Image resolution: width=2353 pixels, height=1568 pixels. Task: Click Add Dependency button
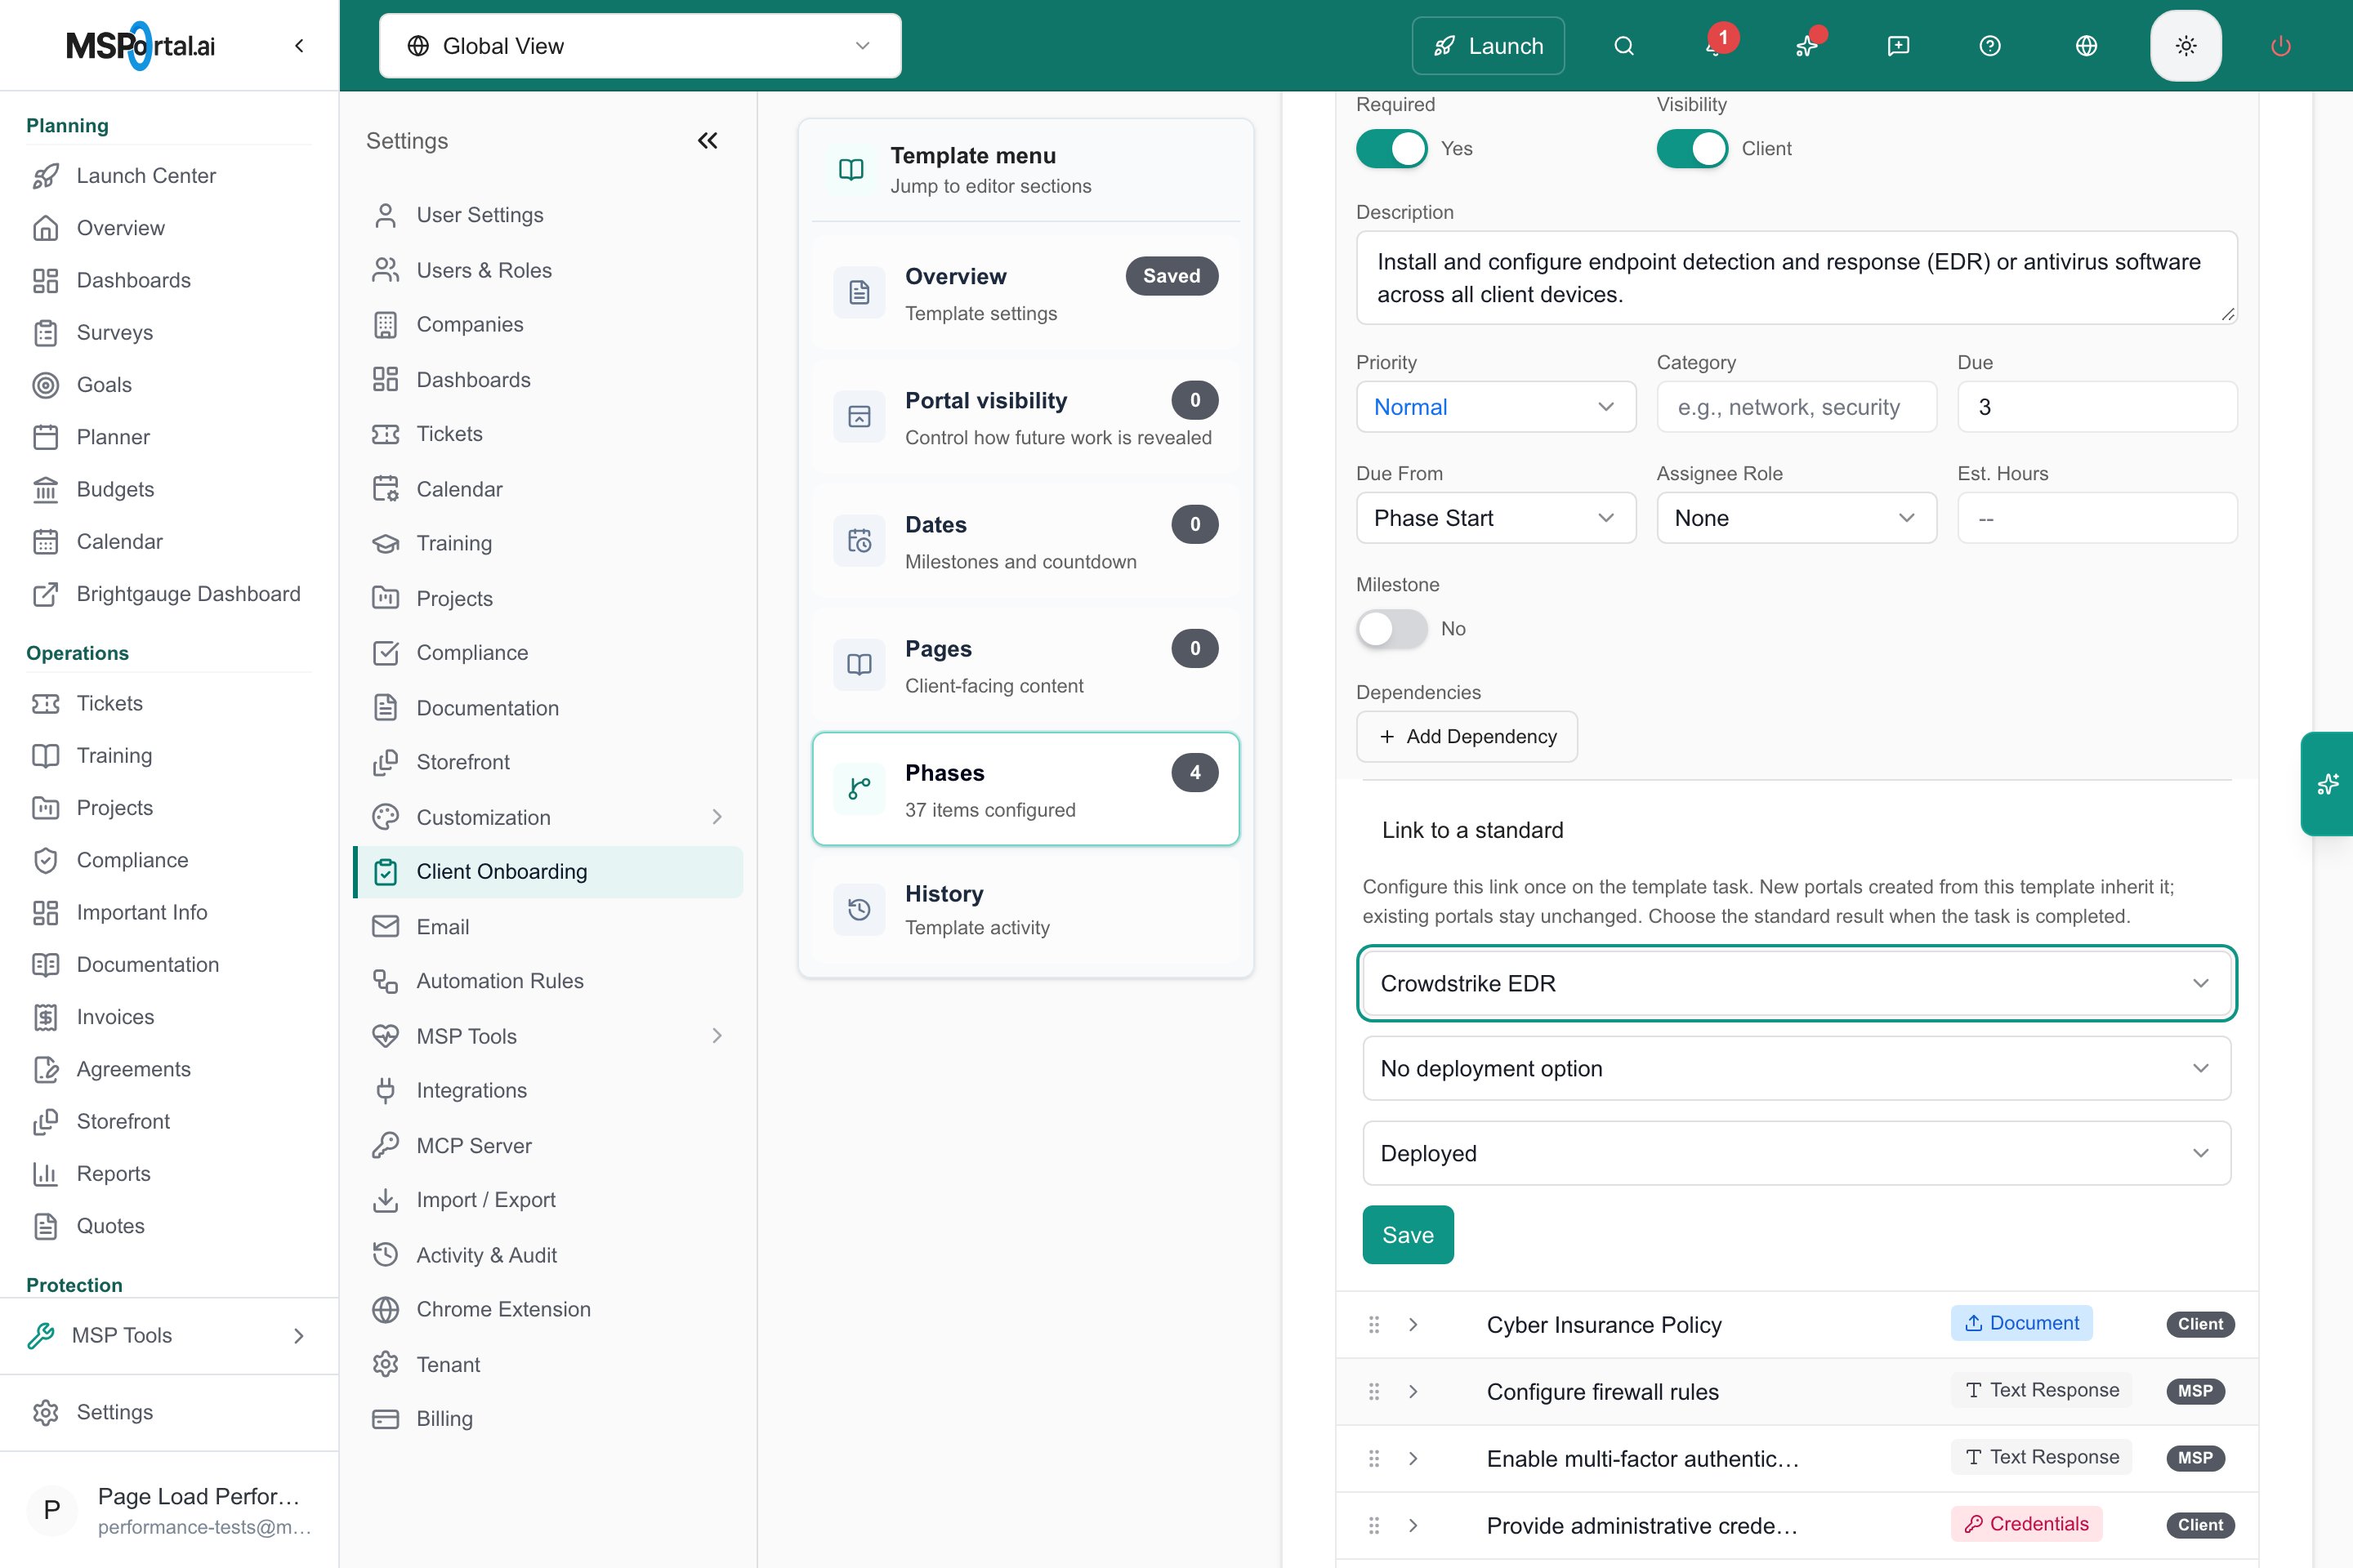[1467, 737]
